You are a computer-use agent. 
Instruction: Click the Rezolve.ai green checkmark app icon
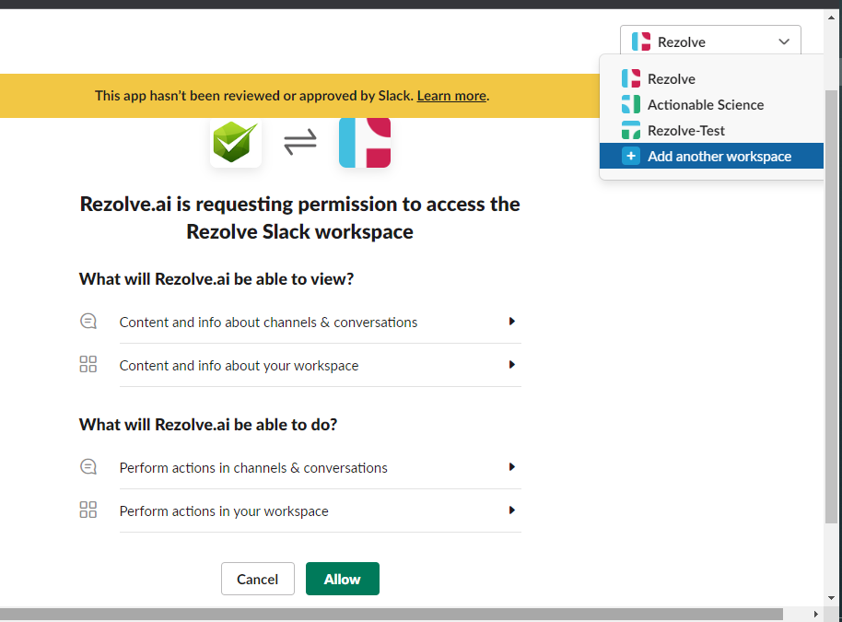235,142
